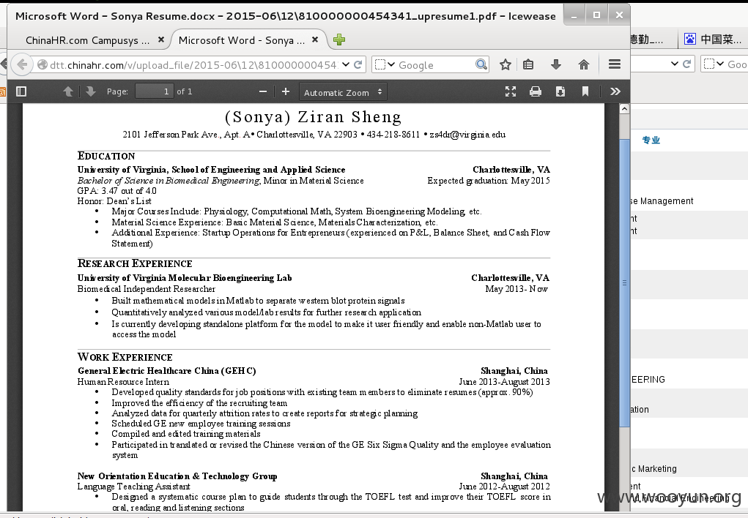Close the Microsoft Word - Sonya tab
Image resolution: width=748 pixels, height=518 pixels.
315,40
